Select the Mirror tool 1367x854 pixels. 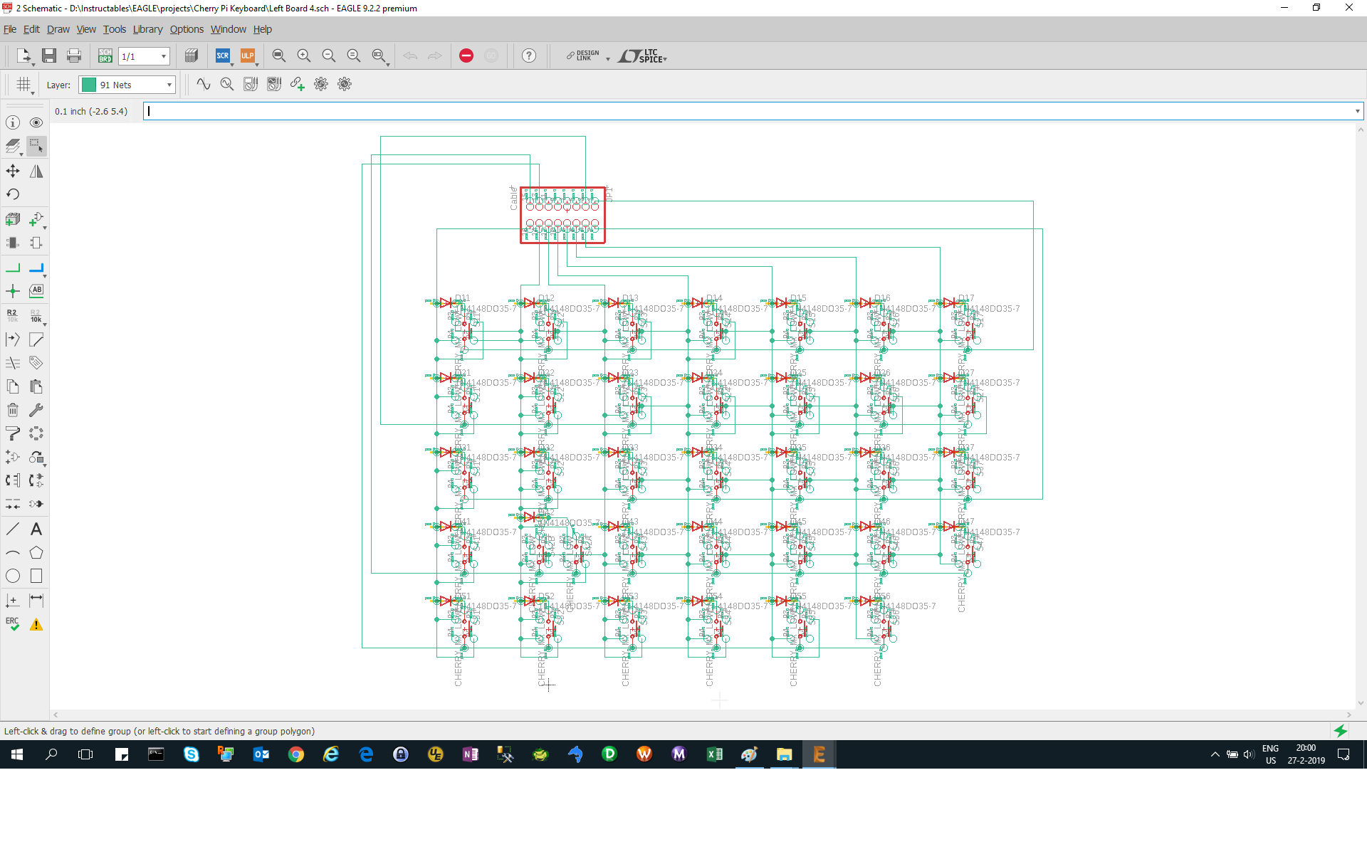click(36, 171)
